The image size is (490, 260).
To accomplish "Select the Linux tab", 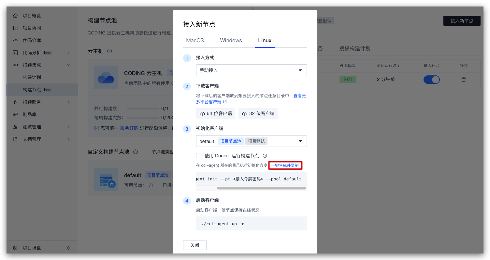I will pyautogui.click(x=265, y=40).
